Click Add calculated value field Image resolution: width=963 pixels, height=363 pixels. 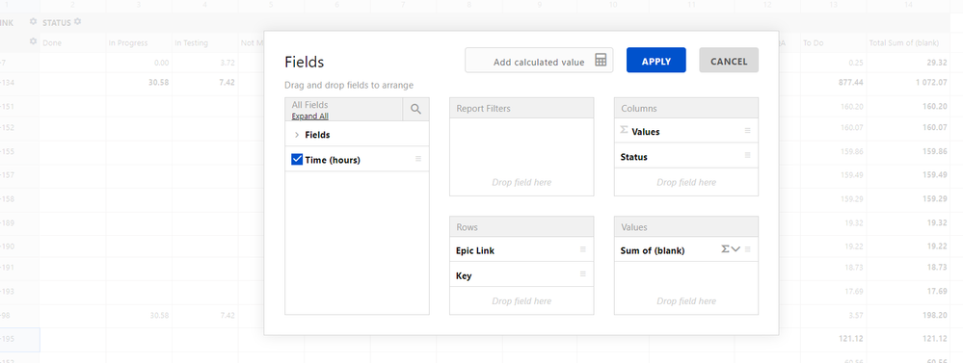[539, 60]
